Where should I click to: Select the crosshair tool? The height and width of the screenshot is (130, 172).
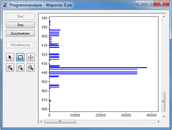pos(31,57)
